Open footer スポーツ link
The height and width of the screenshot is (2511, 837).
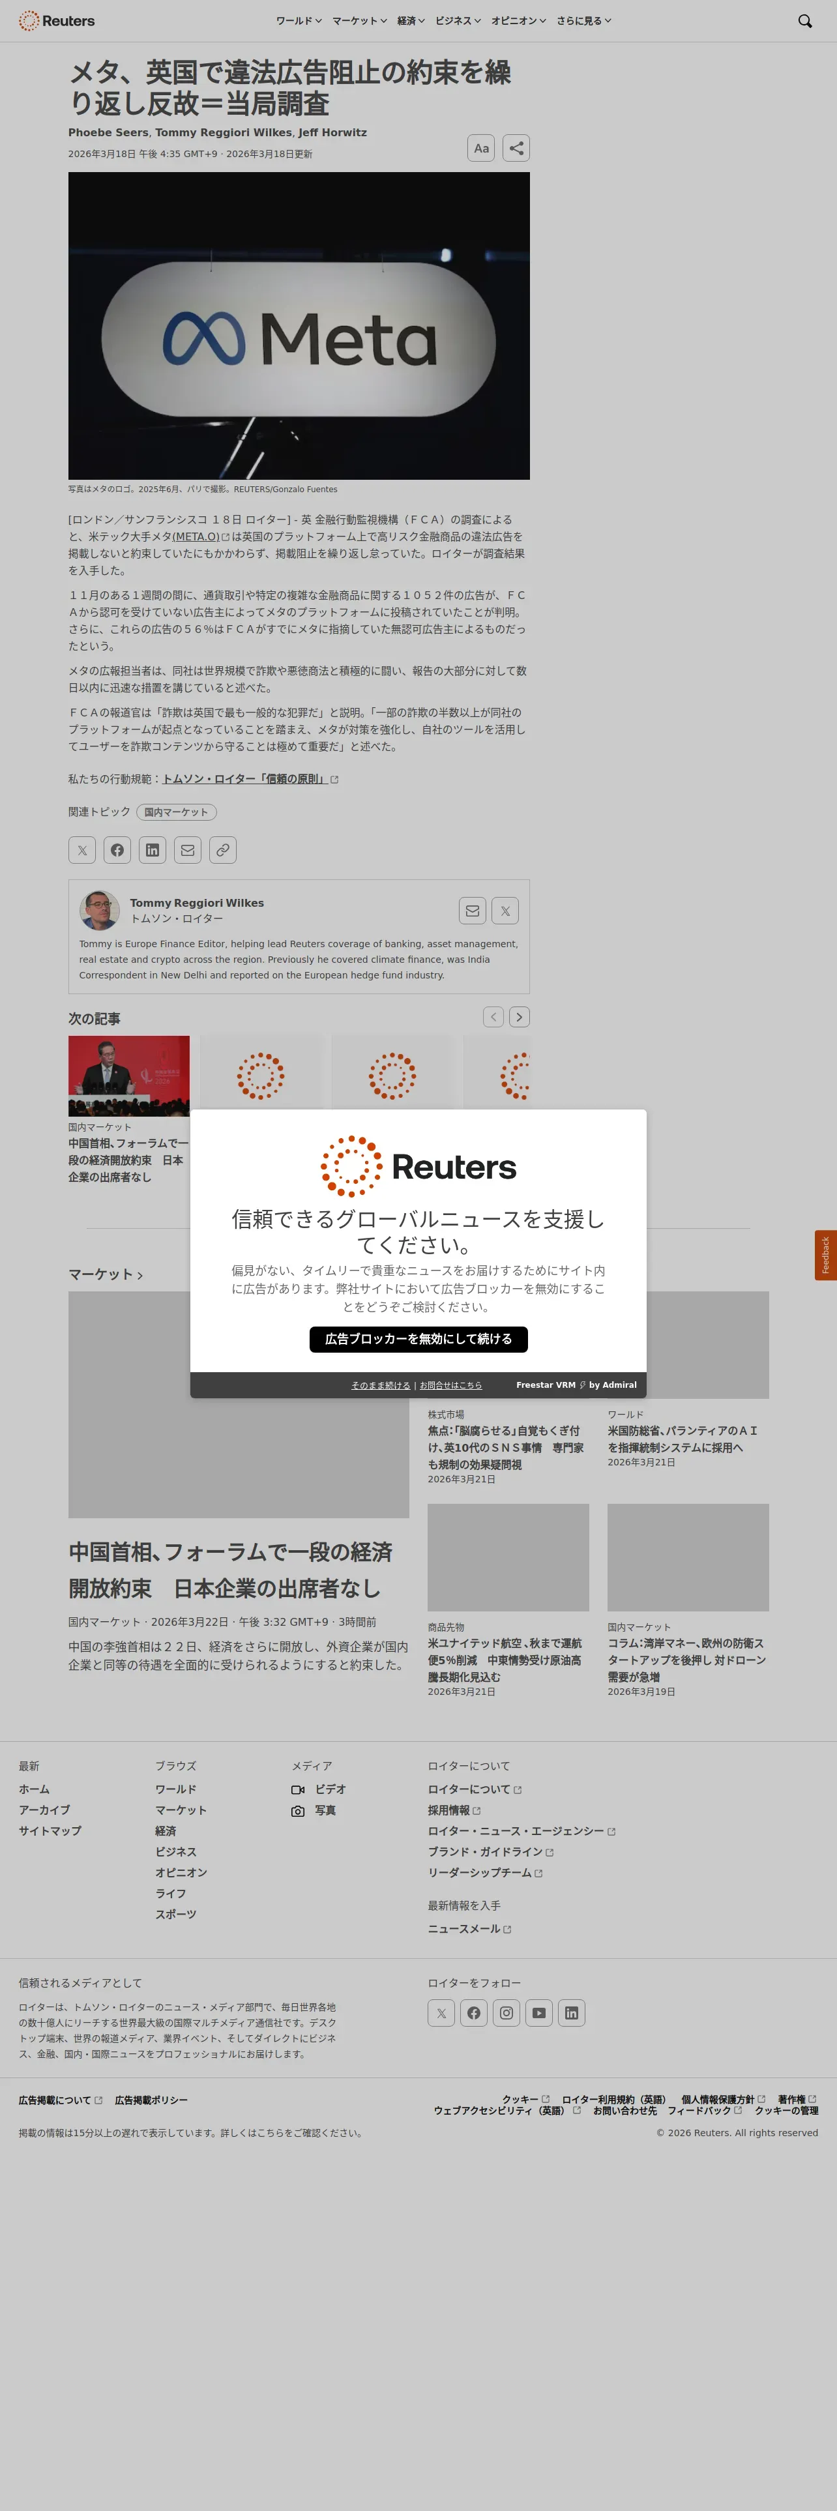(x=175, y=1913)
